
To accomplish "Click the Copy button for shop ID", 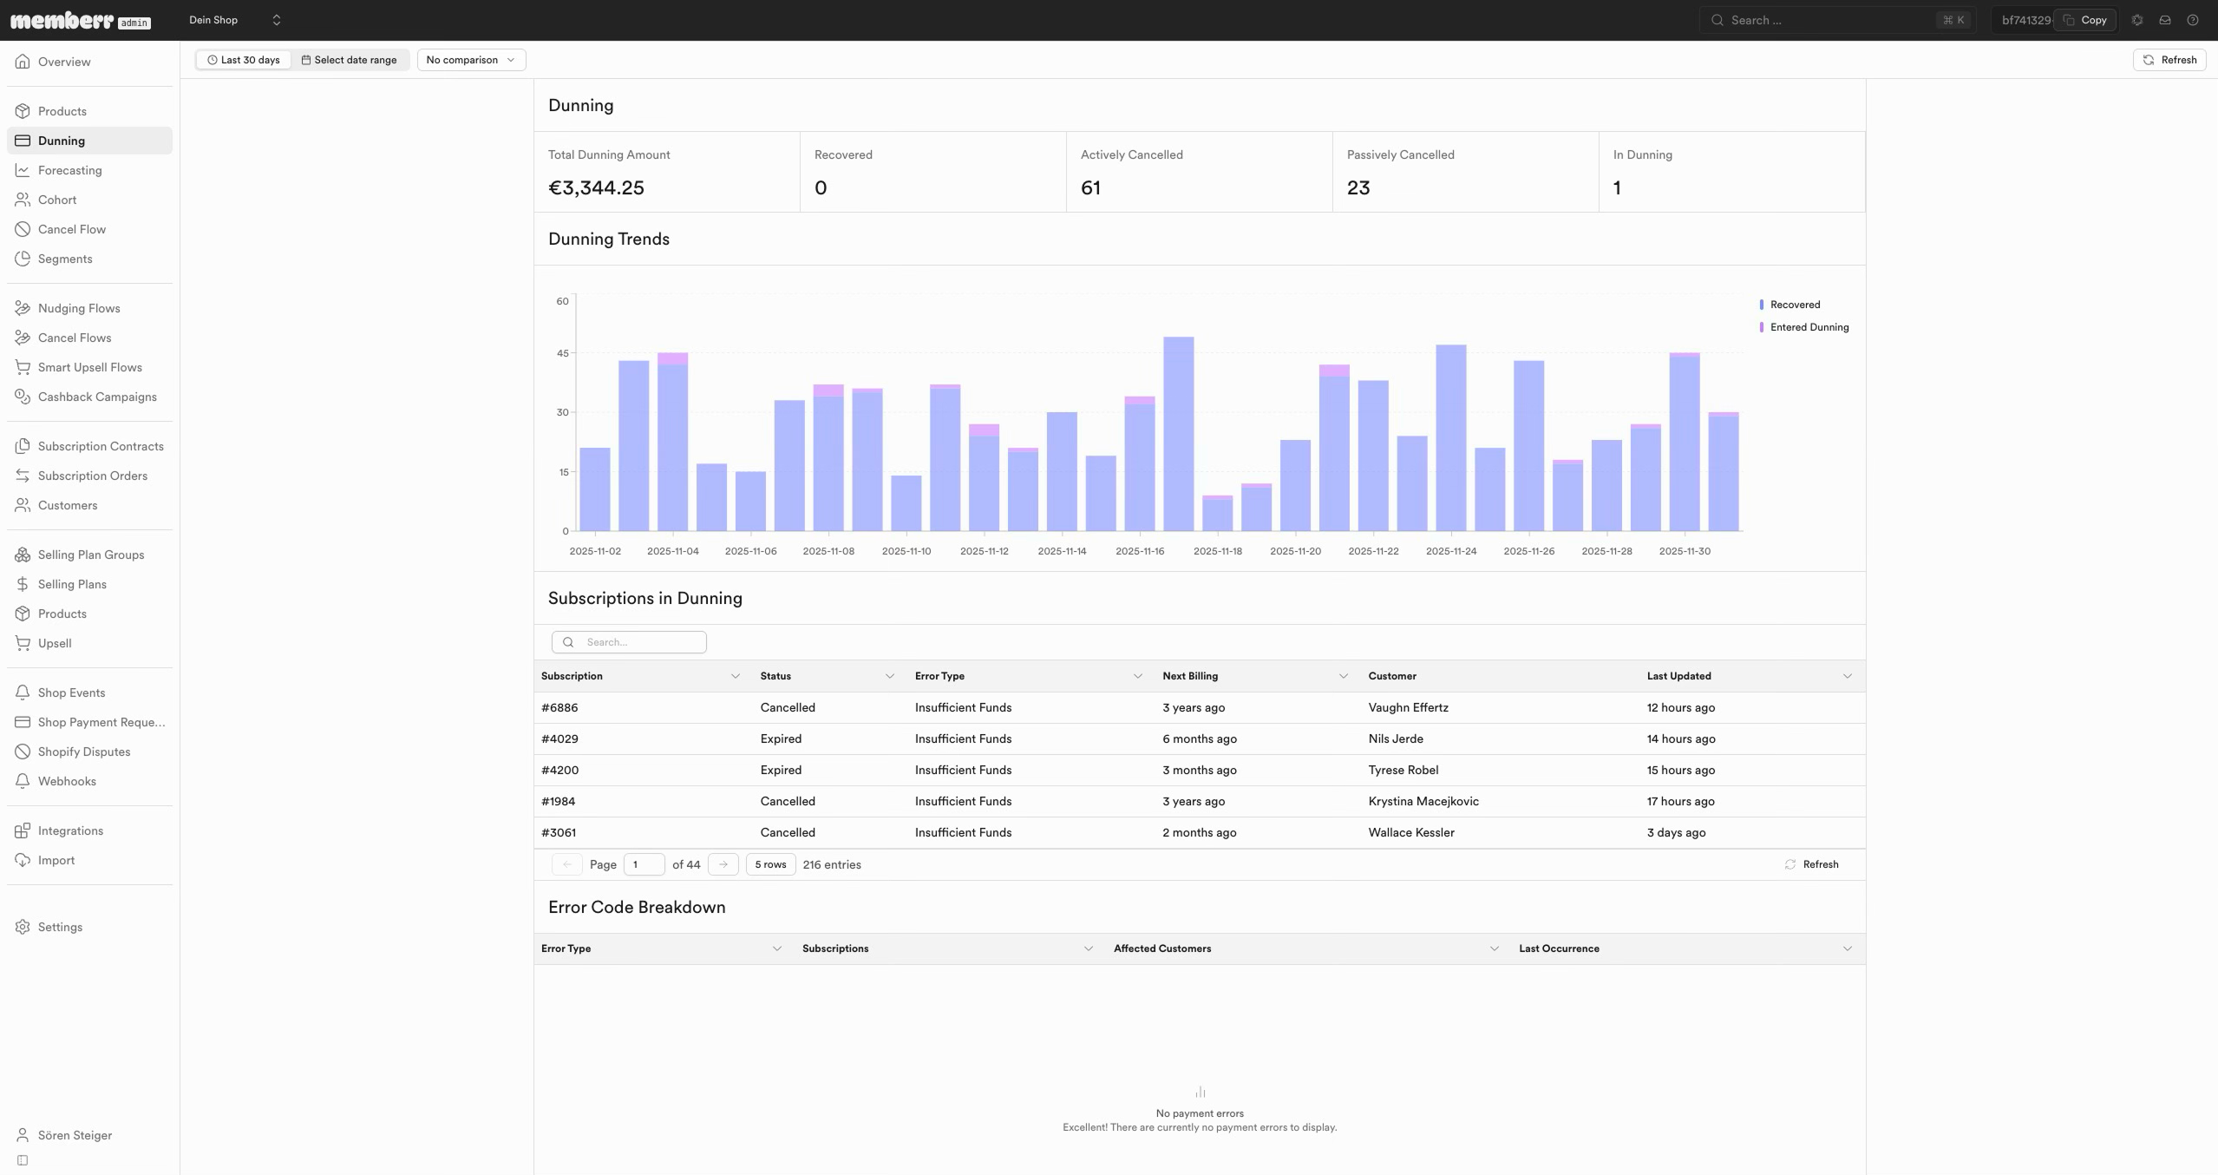I will tap(2085, 20).
